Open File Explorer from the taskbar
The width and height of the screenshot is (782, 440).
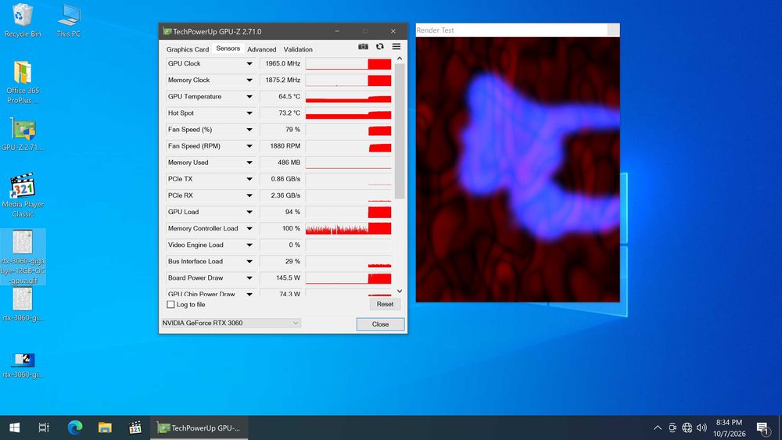coord(105,427)
